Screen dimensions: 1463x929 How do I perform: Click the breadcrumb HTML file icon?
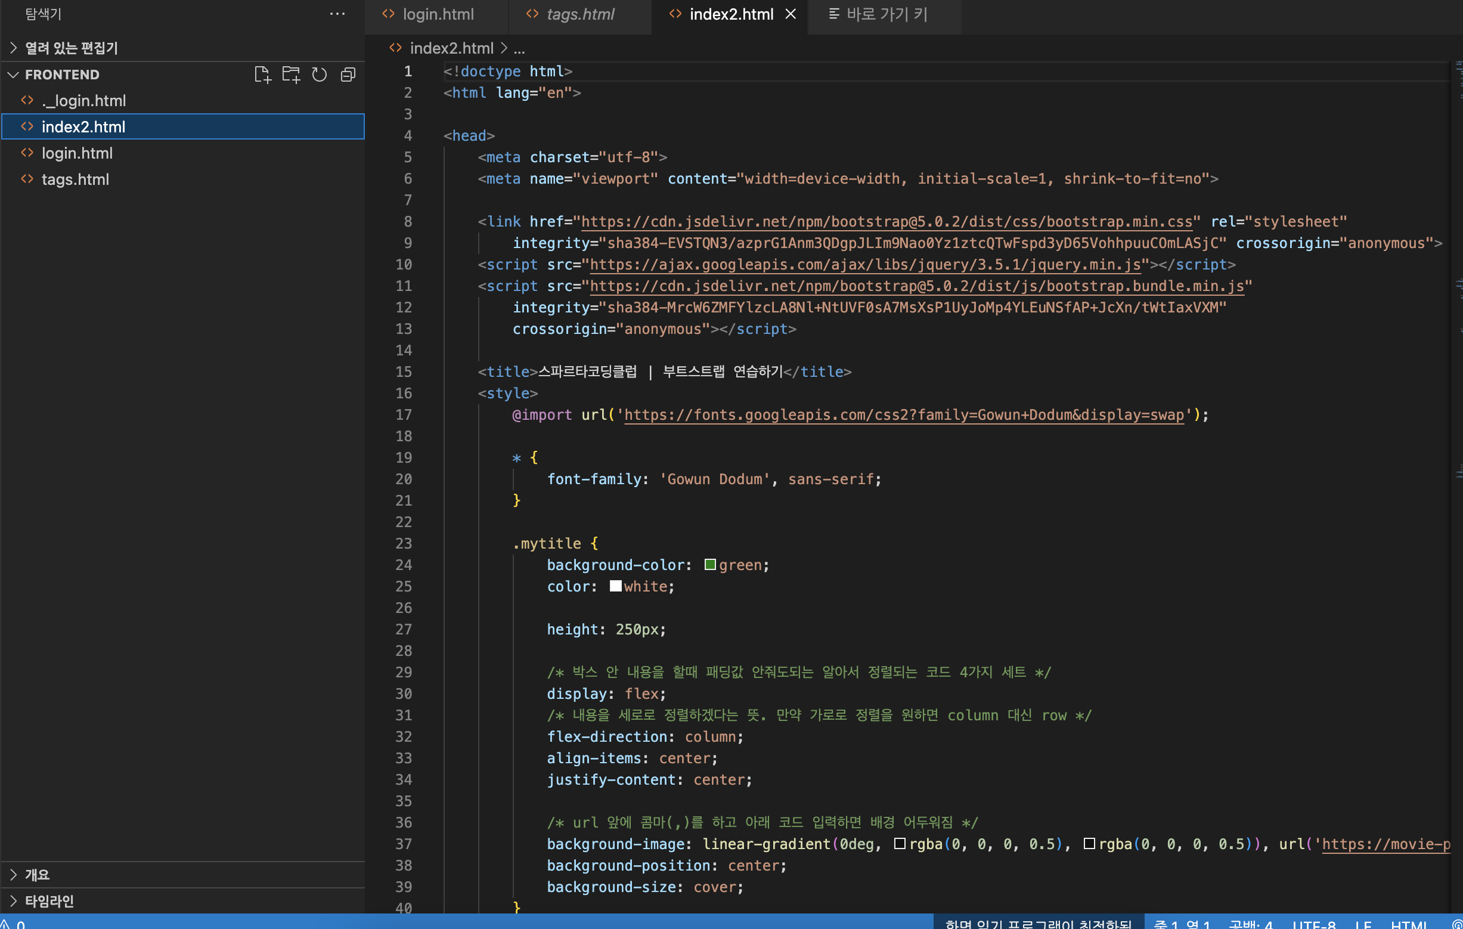[x=395, y=48]
